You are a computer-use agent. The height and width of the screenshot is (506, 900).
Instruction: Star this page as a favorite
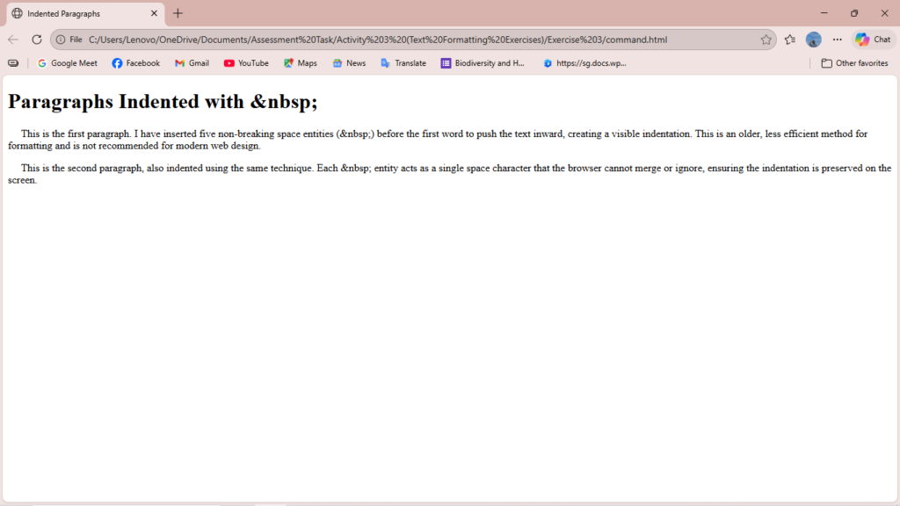tap(766, 40)
